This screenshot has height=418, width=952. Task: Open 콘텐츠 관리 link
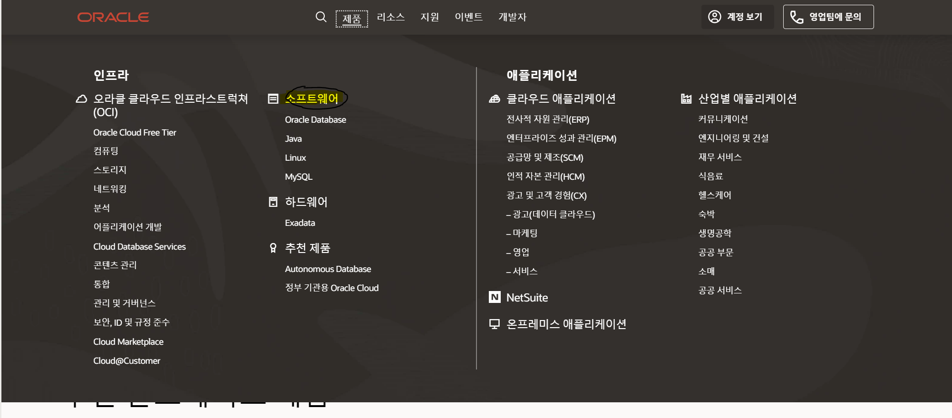click(x=115, y=265)
